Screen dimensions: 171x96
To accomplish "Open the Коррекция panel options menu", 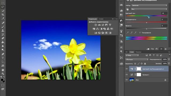I will [116, 19].
